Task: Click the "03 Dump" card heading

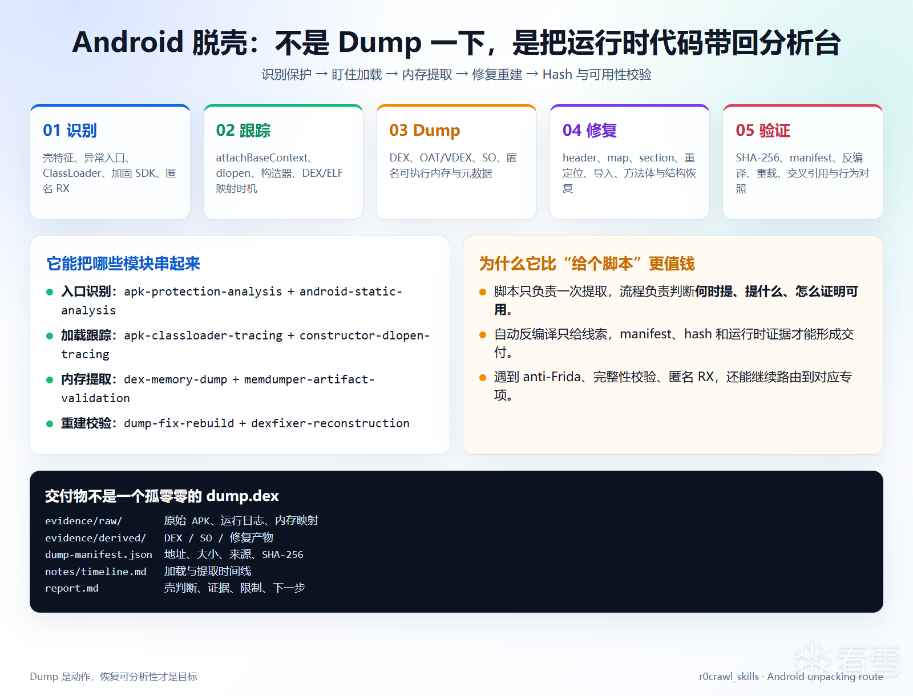Action: click(x=425, y=131)
